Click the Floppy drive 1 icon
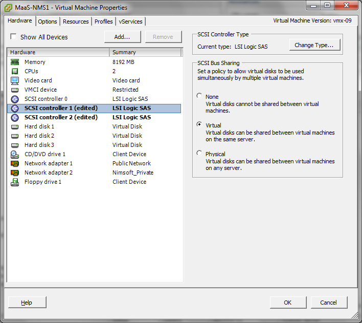The width and height of the screenshot is (362, 323). (x=15, y=182)
